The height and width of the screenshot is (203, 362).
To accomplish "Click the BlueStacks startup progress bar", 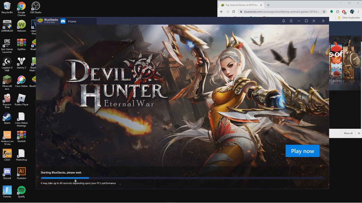I will [182, 178].
